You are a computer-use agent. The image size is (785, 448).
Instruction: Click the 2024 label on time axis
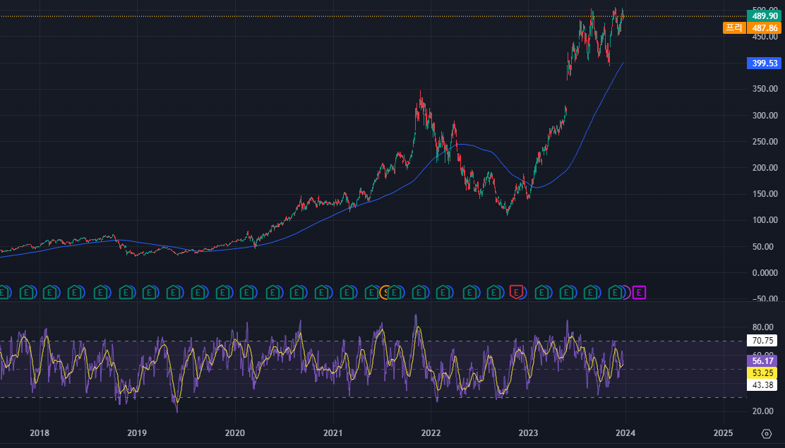pos(625,433)
